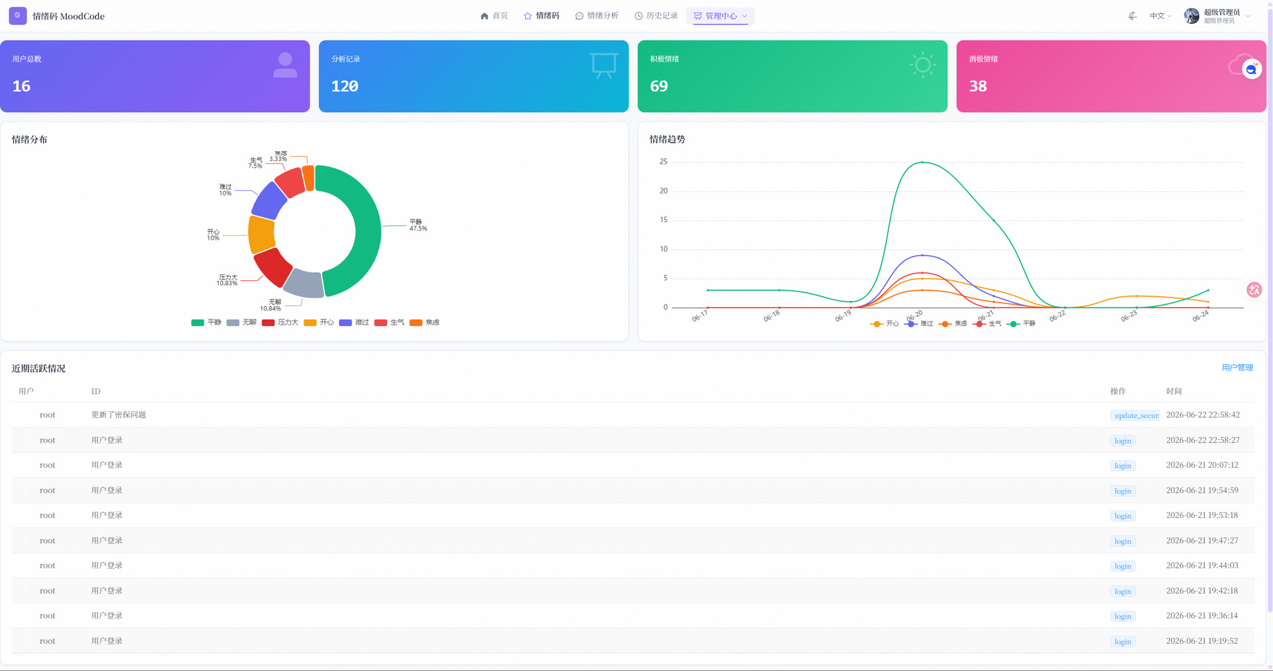Click the home icon beside 首页
Viewport: 1273px width, 671px height.
(484, 16)
